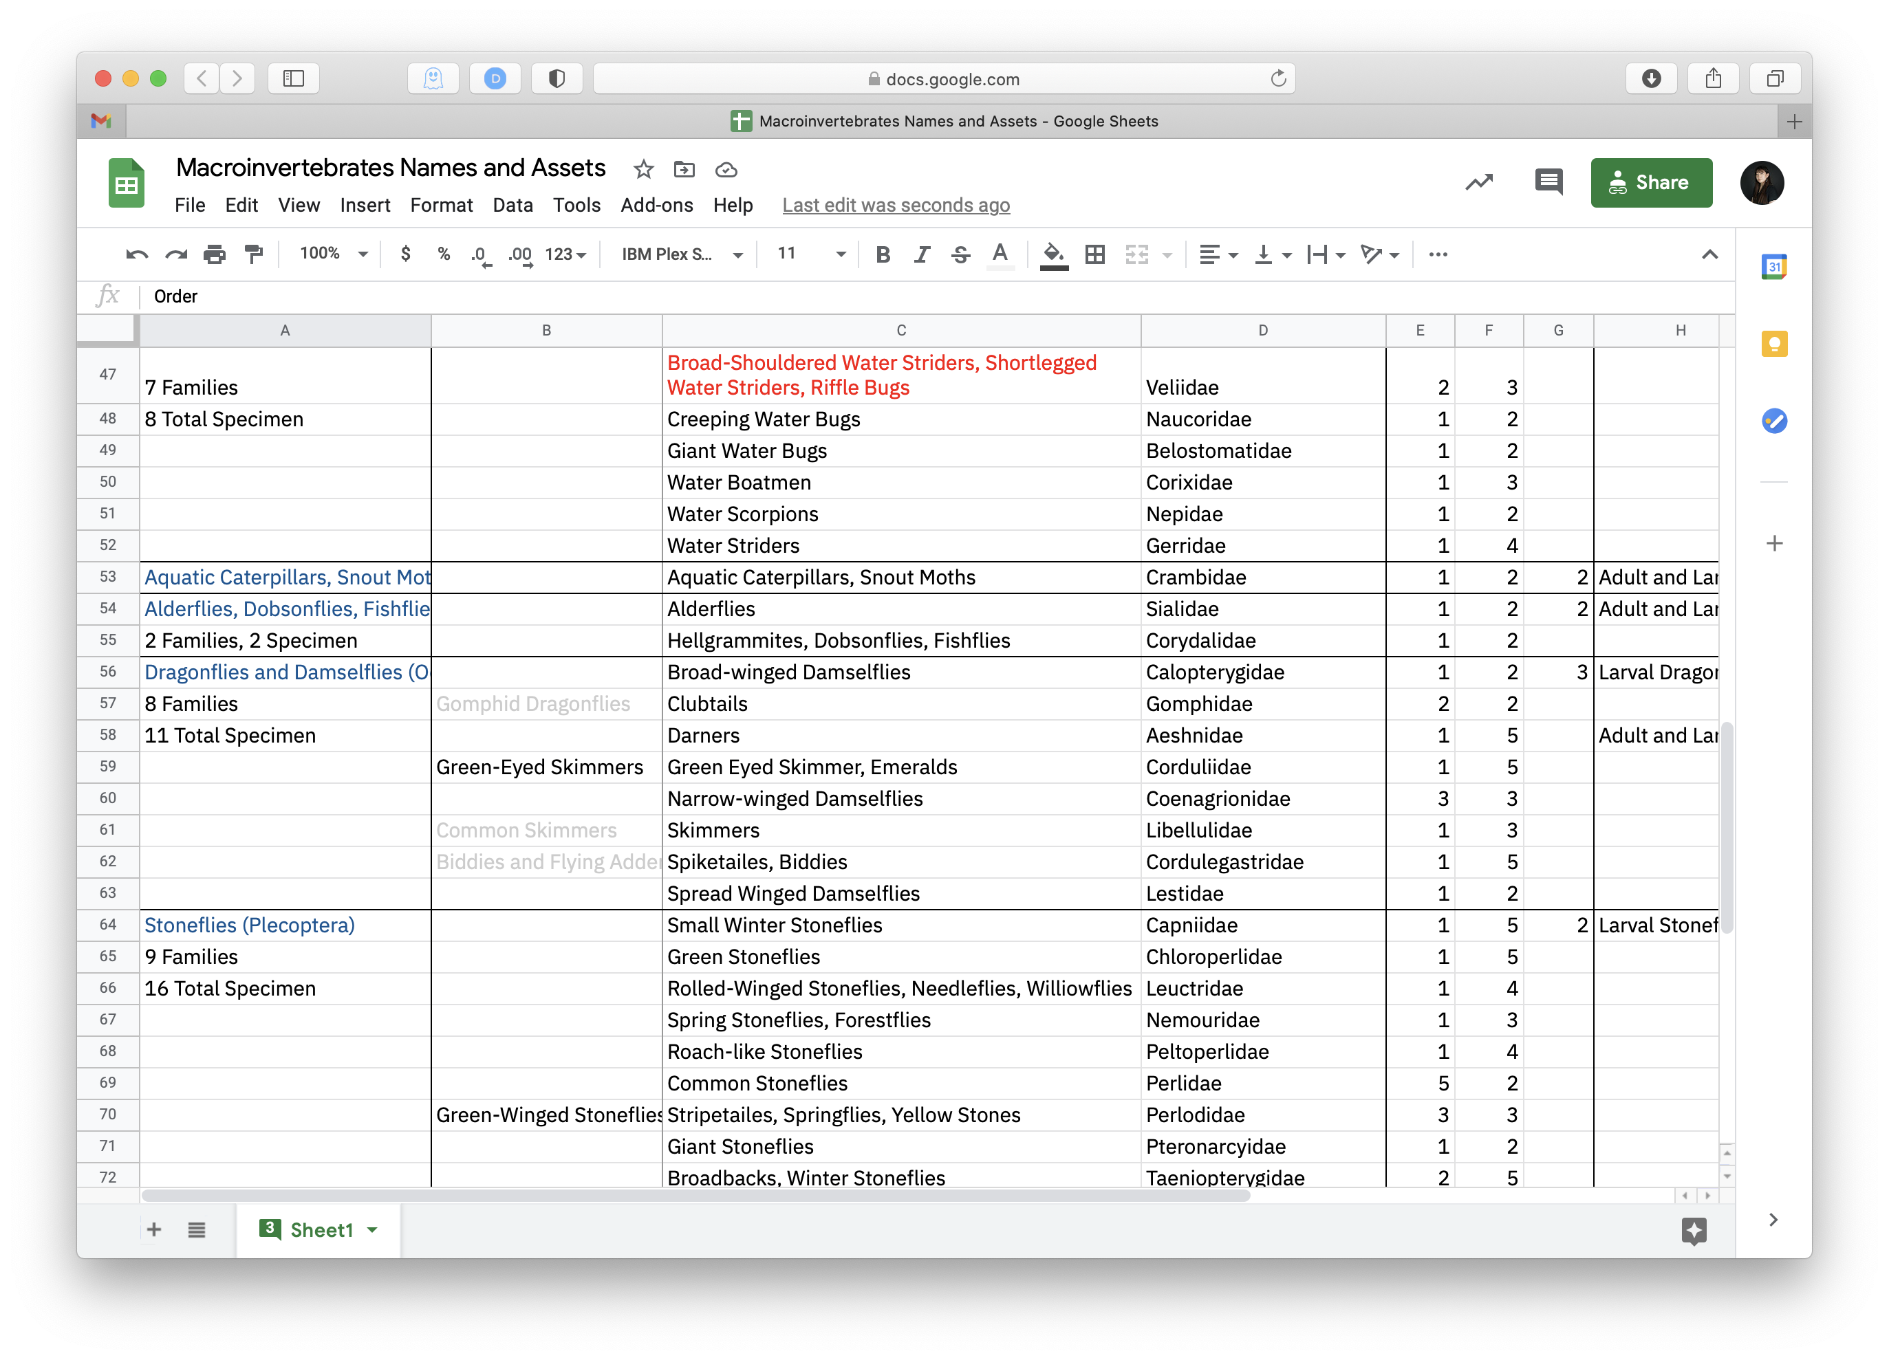This screenshot has width=1889, height=1360.
Task: Click the Undo icon in toolbar
Action: (137, 254)
